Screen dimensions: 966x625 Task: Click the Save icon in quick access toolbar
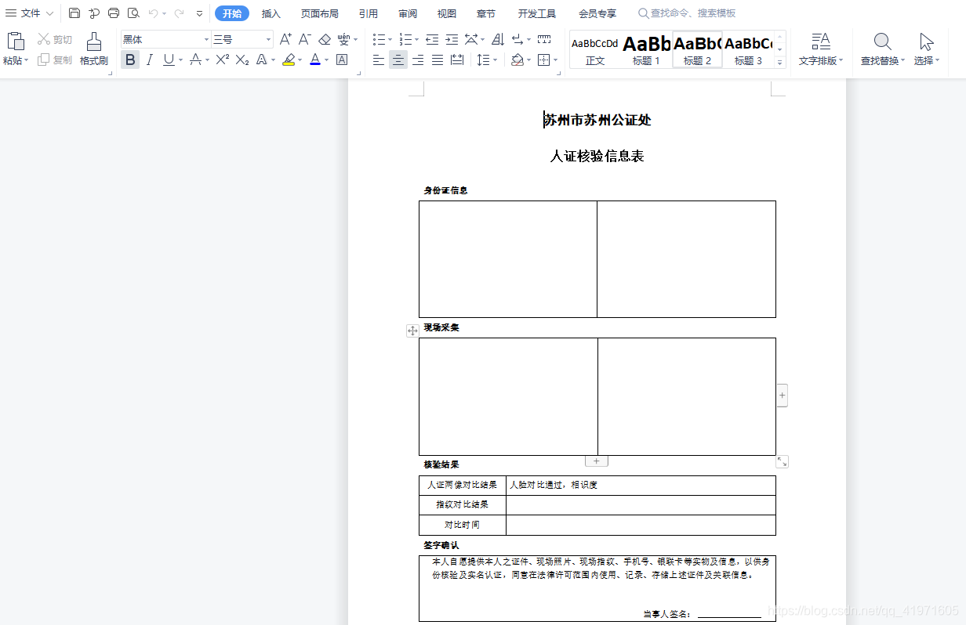click(74, 13)
